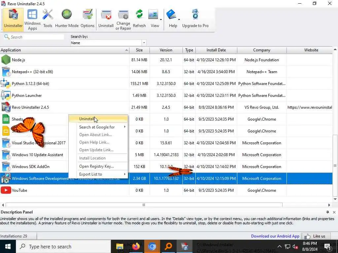Close the Description Panel

pyautogui.click(x=334, y=212)
